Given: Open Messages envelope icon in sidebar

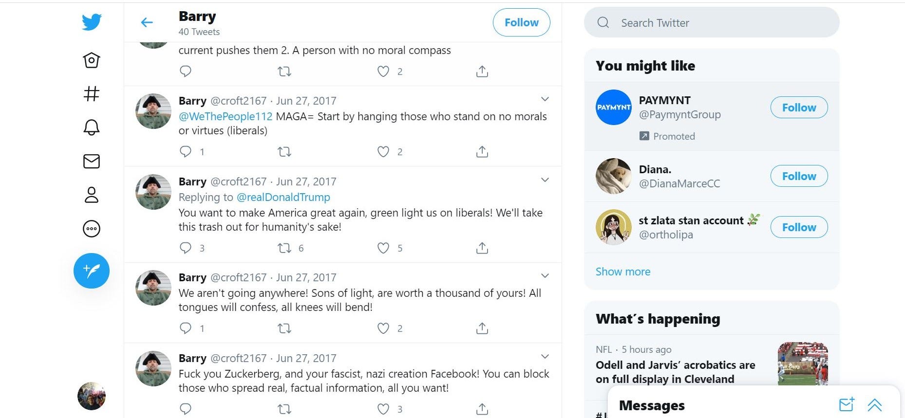Looking at the screenshot, I should point(92,161).
